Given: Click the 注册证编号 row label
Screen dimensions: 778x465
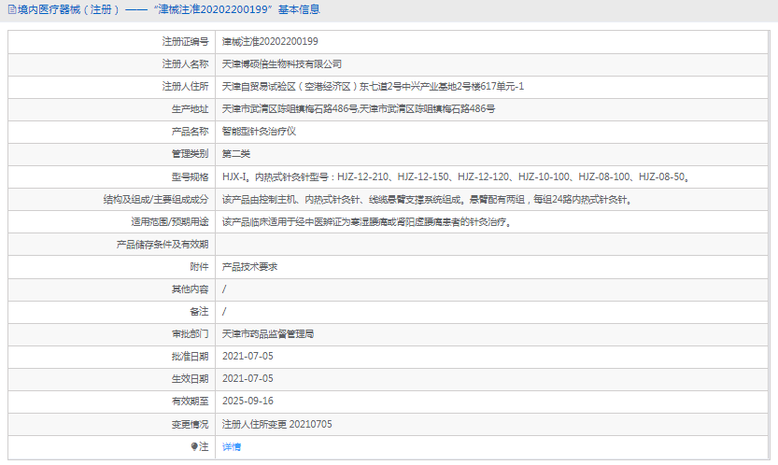Looking at the screenshot, I should click(x=185, y=42).
